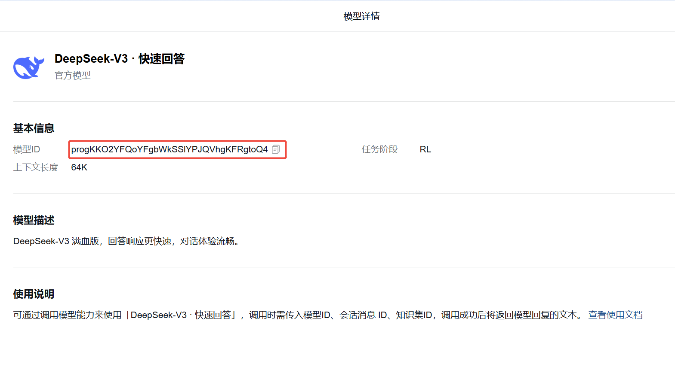Click the 上下文长度 field label
The image size is (675, 382).
click(x=36, y=167)
